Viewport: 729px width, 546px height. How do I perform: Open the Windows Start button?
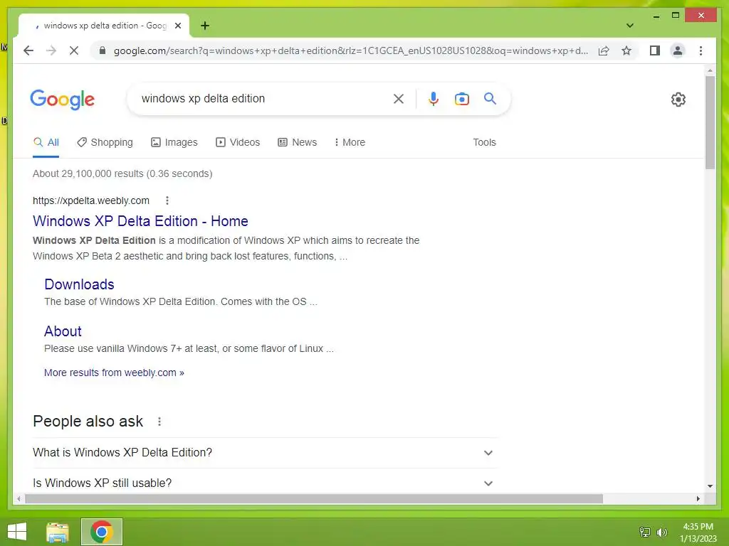[17, 532]
